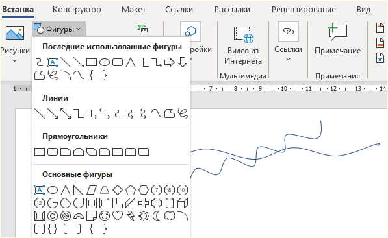The width and height of the screenshot is (388, 238).
Task: Select the no-symbol prohibition shape
Action: tap(66, 216)
